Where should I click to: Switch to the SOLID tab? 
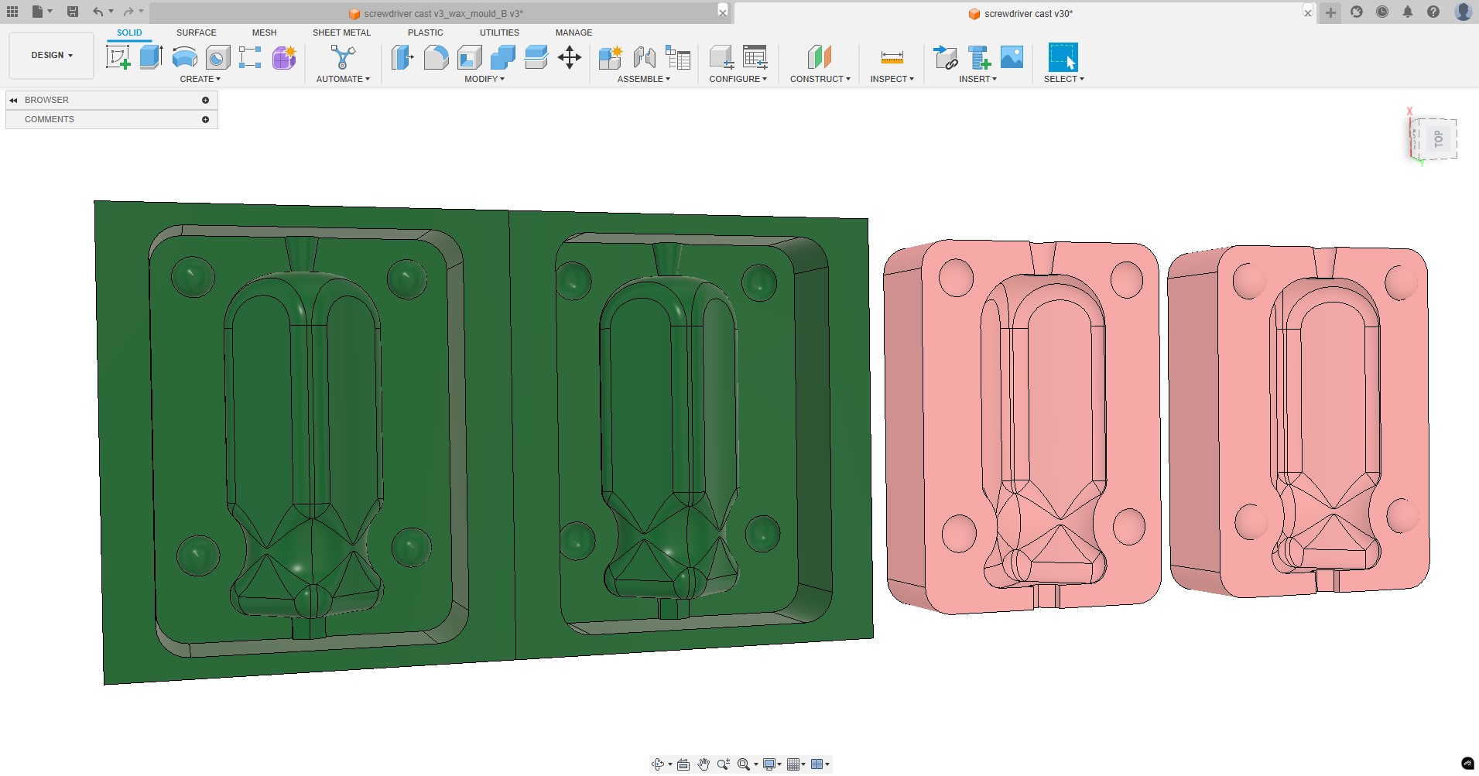[129, 32]
